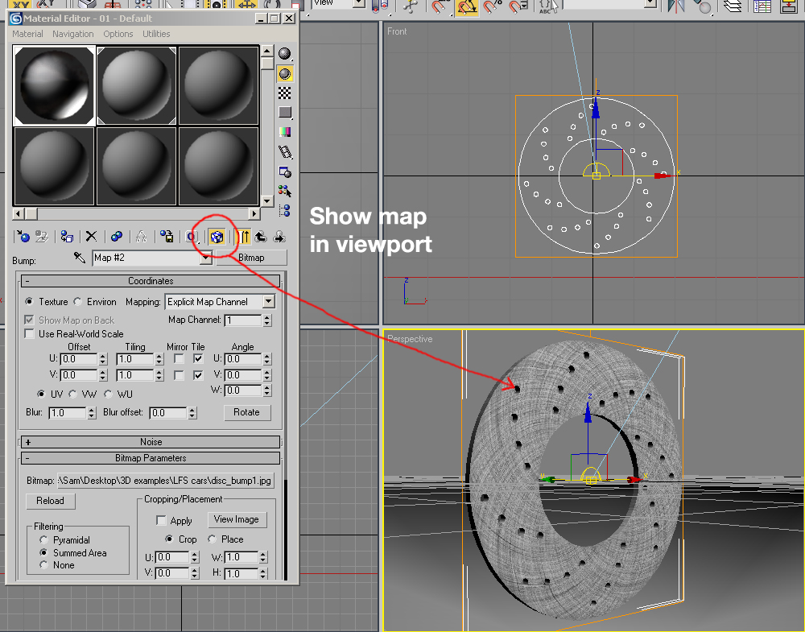Collapse the Coordinates rollout
Image resolution: width=805 pixels, height=632 pixels.
pyautogui.click(x=151, y=281)
